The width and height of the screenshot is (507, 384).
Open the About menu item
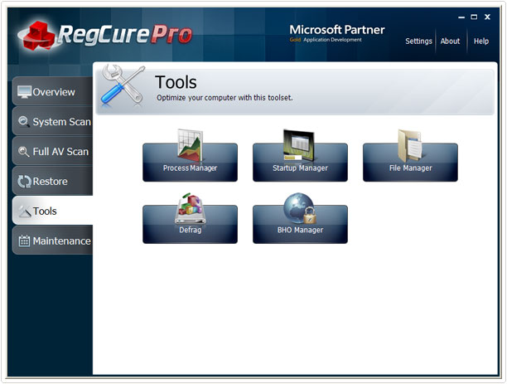coord(450,41)
